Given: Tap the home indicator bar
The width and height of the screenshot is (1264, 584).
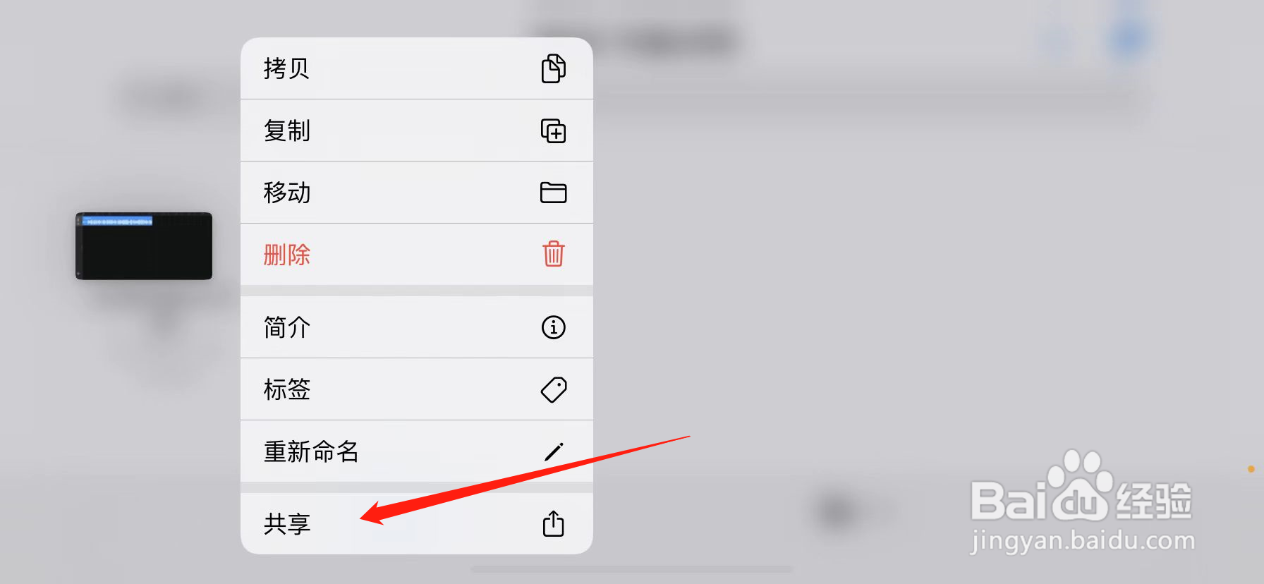Looking at the screenshot, I should (x=632, y=569).
